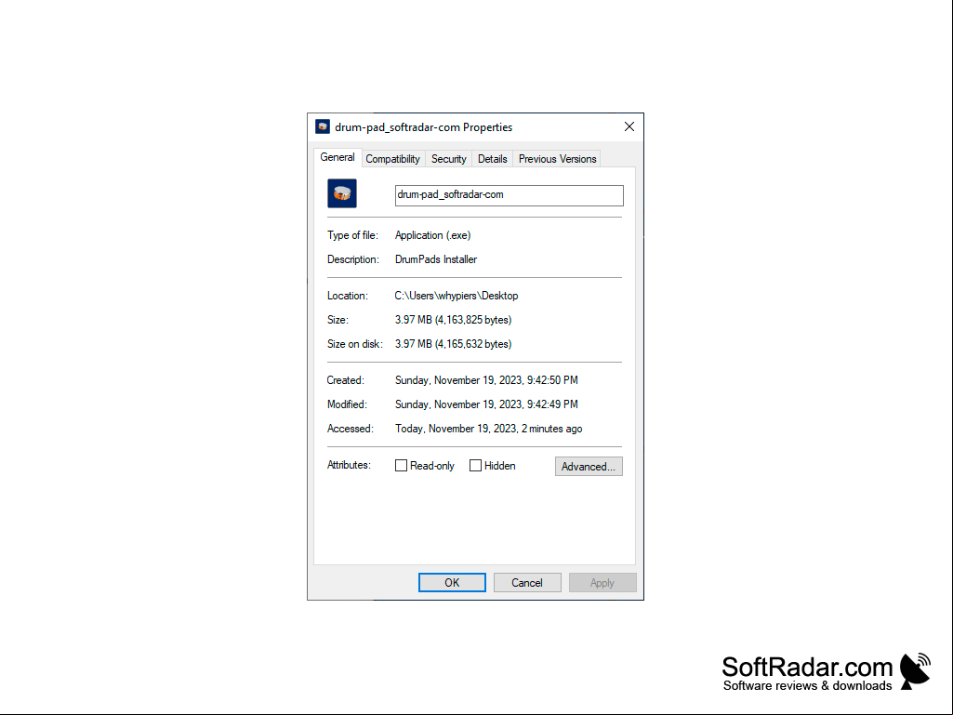Click the 'Accessed:' label
This screenshot has height=715, width=953.
pos(351,429)
